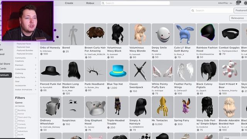Open the Spring Fairy item image
The width and height of the screenshot is (247, 139).
[x=185, y=107]
